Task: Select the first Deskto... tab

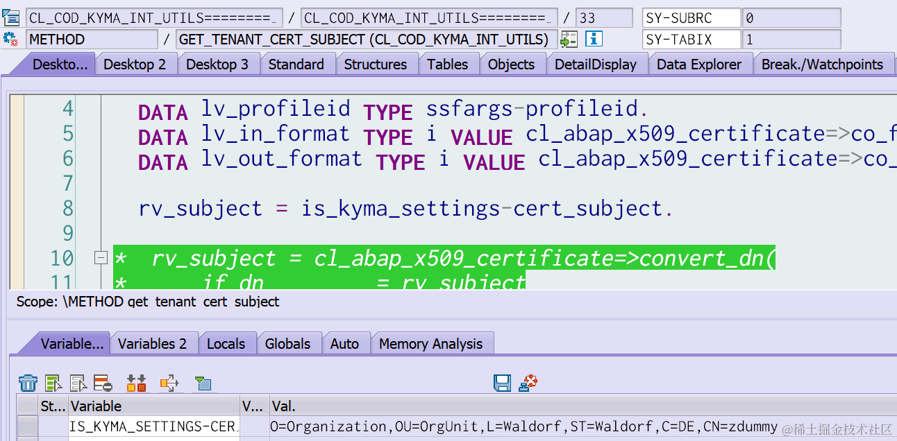Action: (x=60, y=64)
